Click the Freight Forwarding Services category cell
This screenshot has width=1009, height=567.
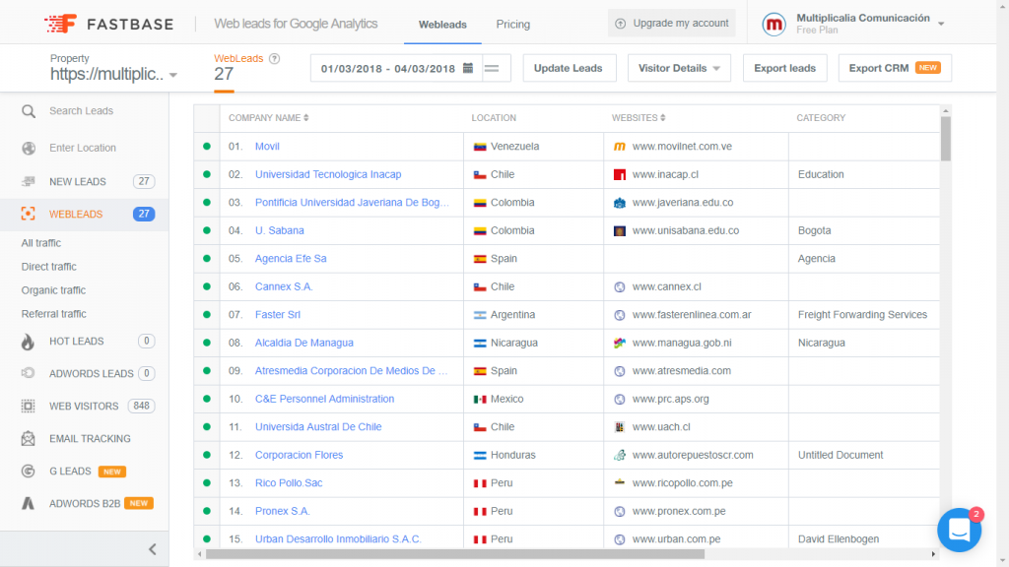coord(862,315)
